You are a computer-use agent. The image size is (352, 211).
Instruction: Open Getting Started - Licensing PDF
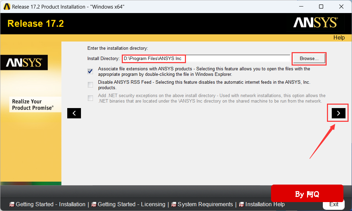coord(131,204)
